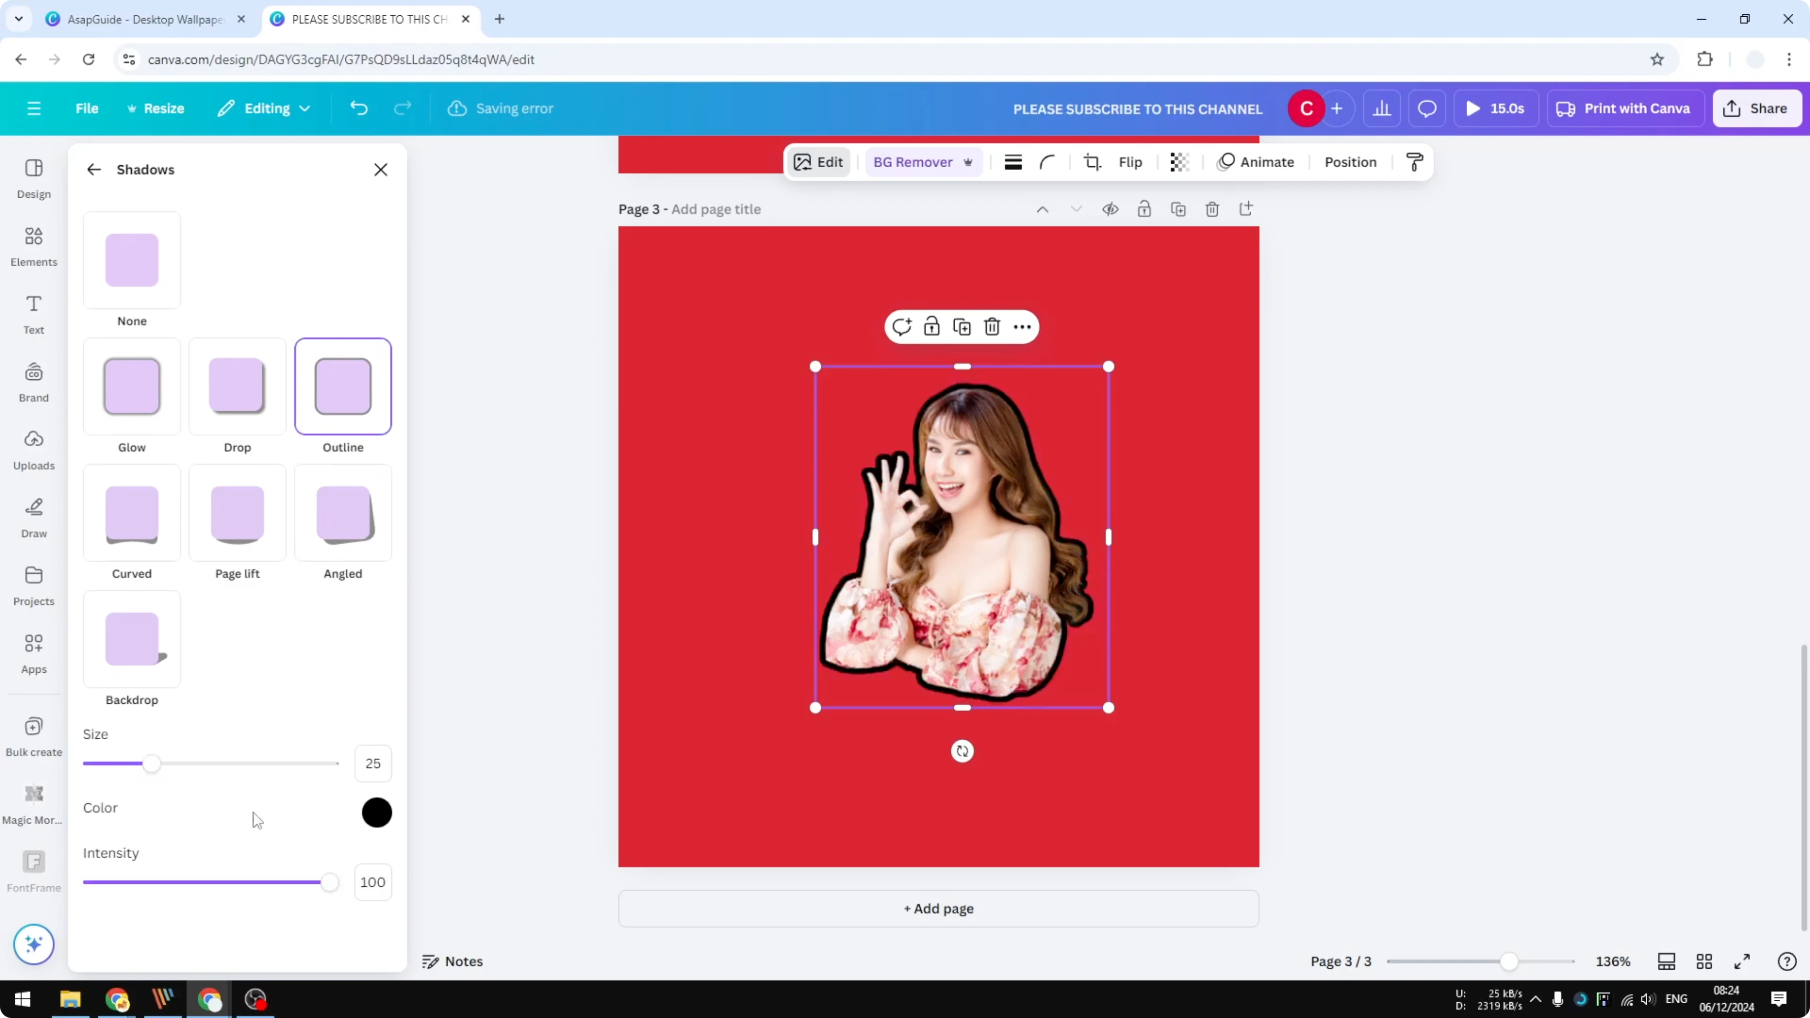Duplicate the selected image via copy icon
1810x1018 pixels.
[962, 326]
